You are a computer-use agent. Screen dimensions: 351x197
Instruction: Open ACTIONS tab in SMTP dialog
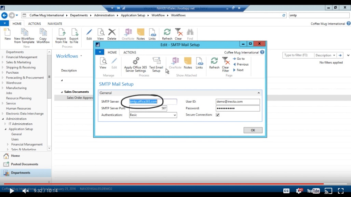point(130,52)
